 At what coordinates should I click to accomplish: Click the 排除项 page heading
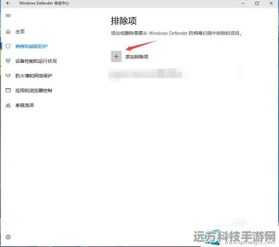tap(124, 21)
